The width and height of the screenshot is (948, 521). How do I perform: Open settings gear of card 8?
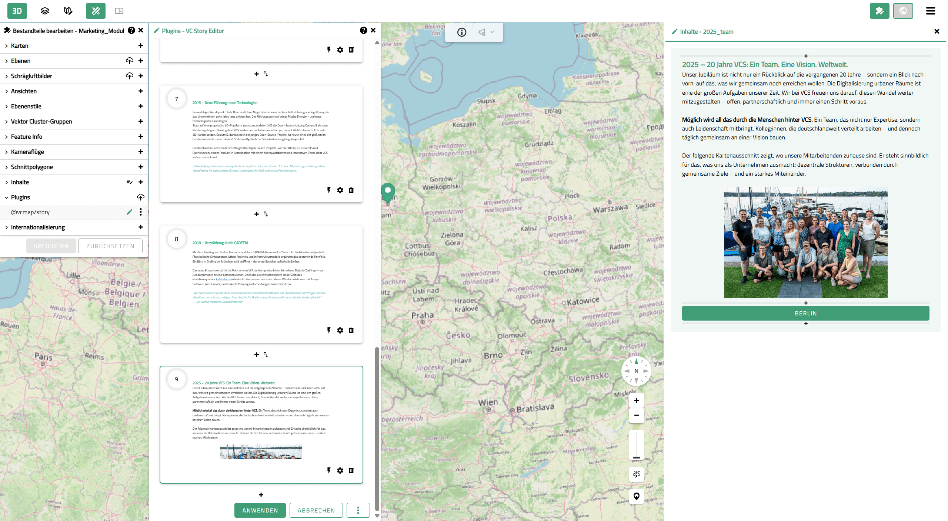coord(340,330)
